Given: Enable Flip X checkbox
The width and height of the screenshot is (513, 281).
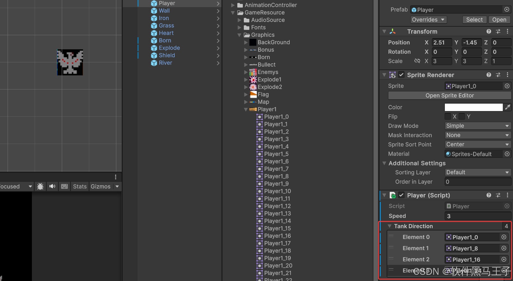Looking at the screenshot, I should click(448, 116).
